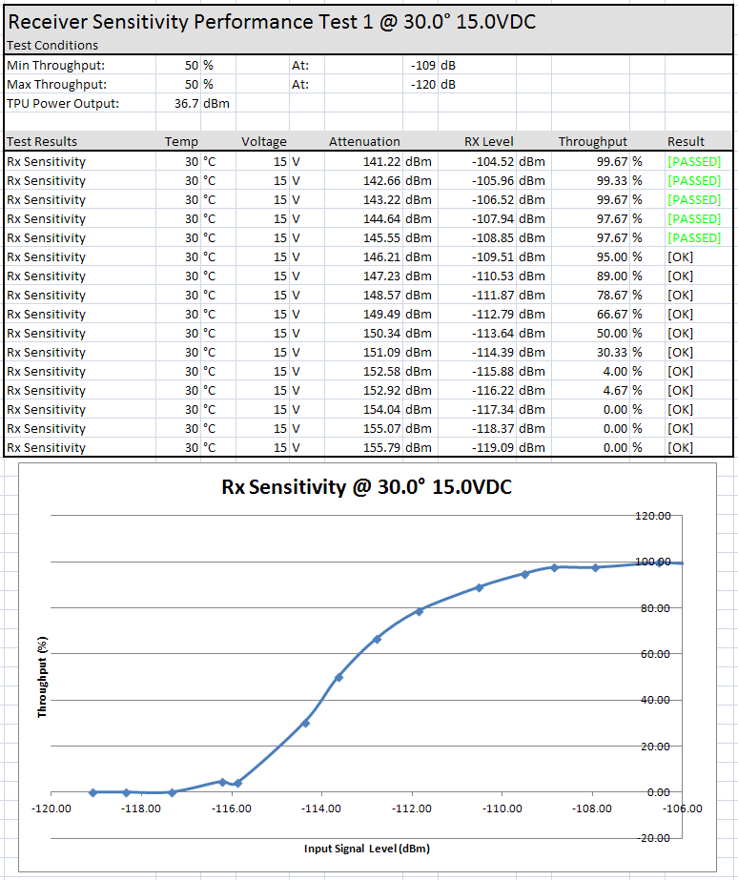Click the Result column header

(686, 141)
